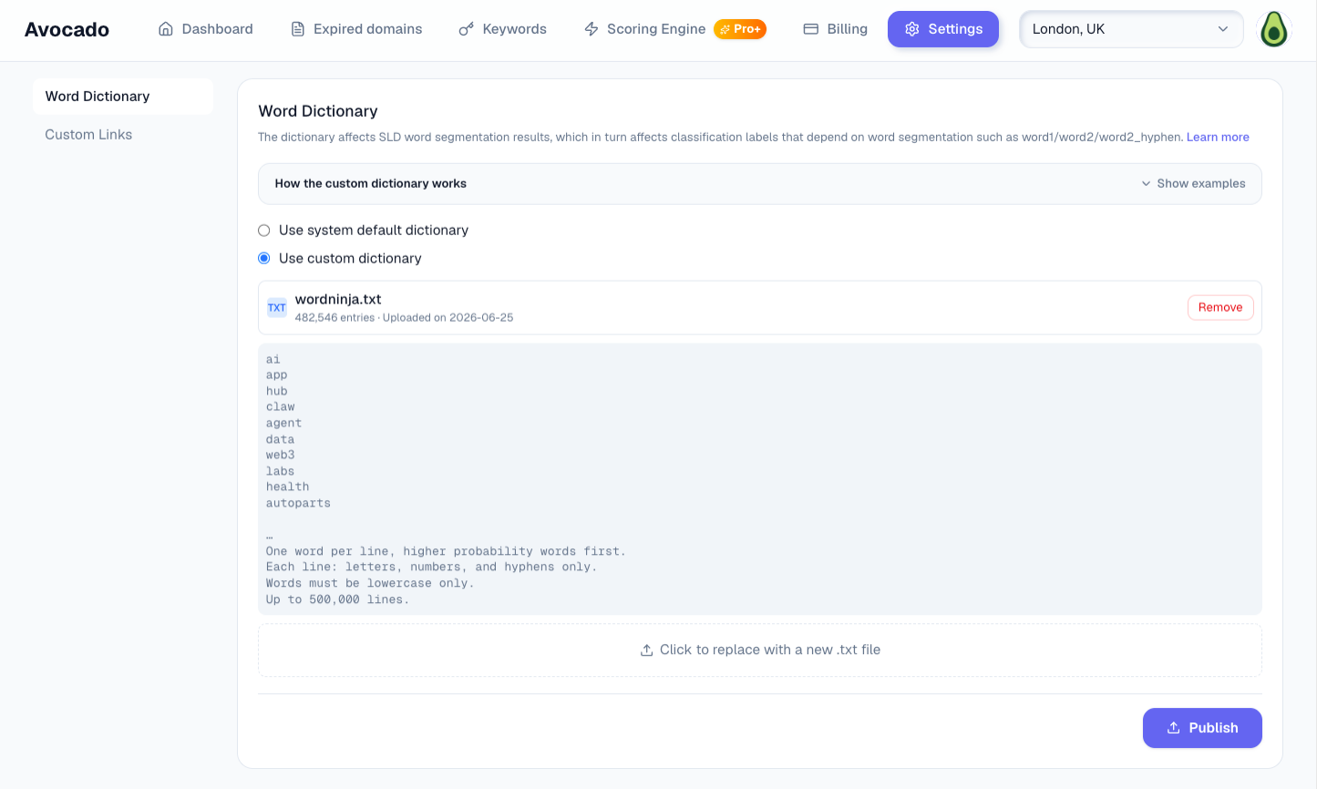Open Scoring Engine tab
Screen dimensions: 1317x789
674,29
